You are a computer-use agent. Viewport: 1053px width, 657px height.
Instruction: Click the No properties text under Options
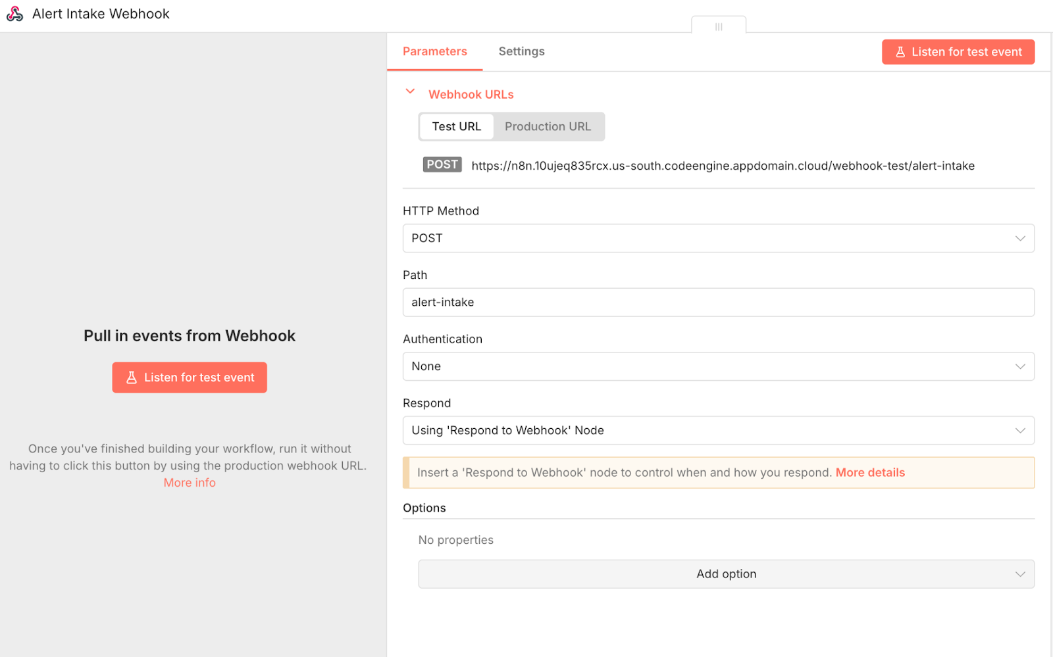click(455, 540)
